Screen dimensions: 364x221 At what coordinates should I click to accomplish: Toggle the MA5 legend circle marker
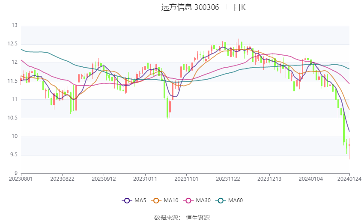tap(127, 200)
